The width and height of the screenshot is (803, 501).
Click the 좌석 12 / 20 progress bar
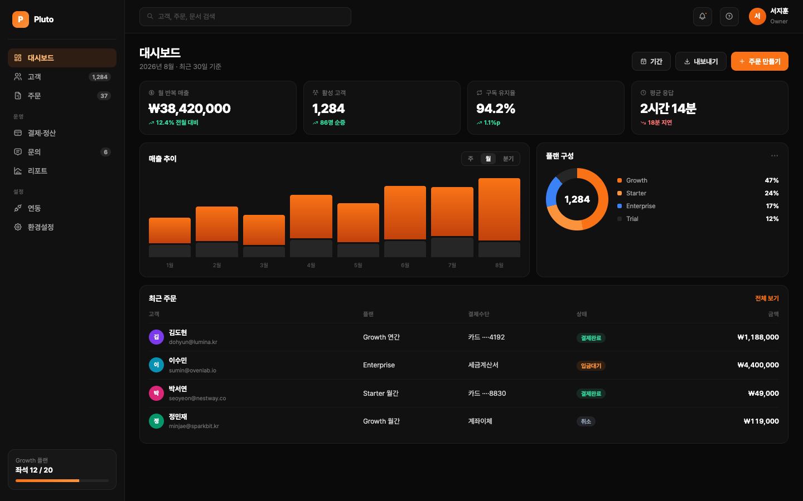point(62,480)
